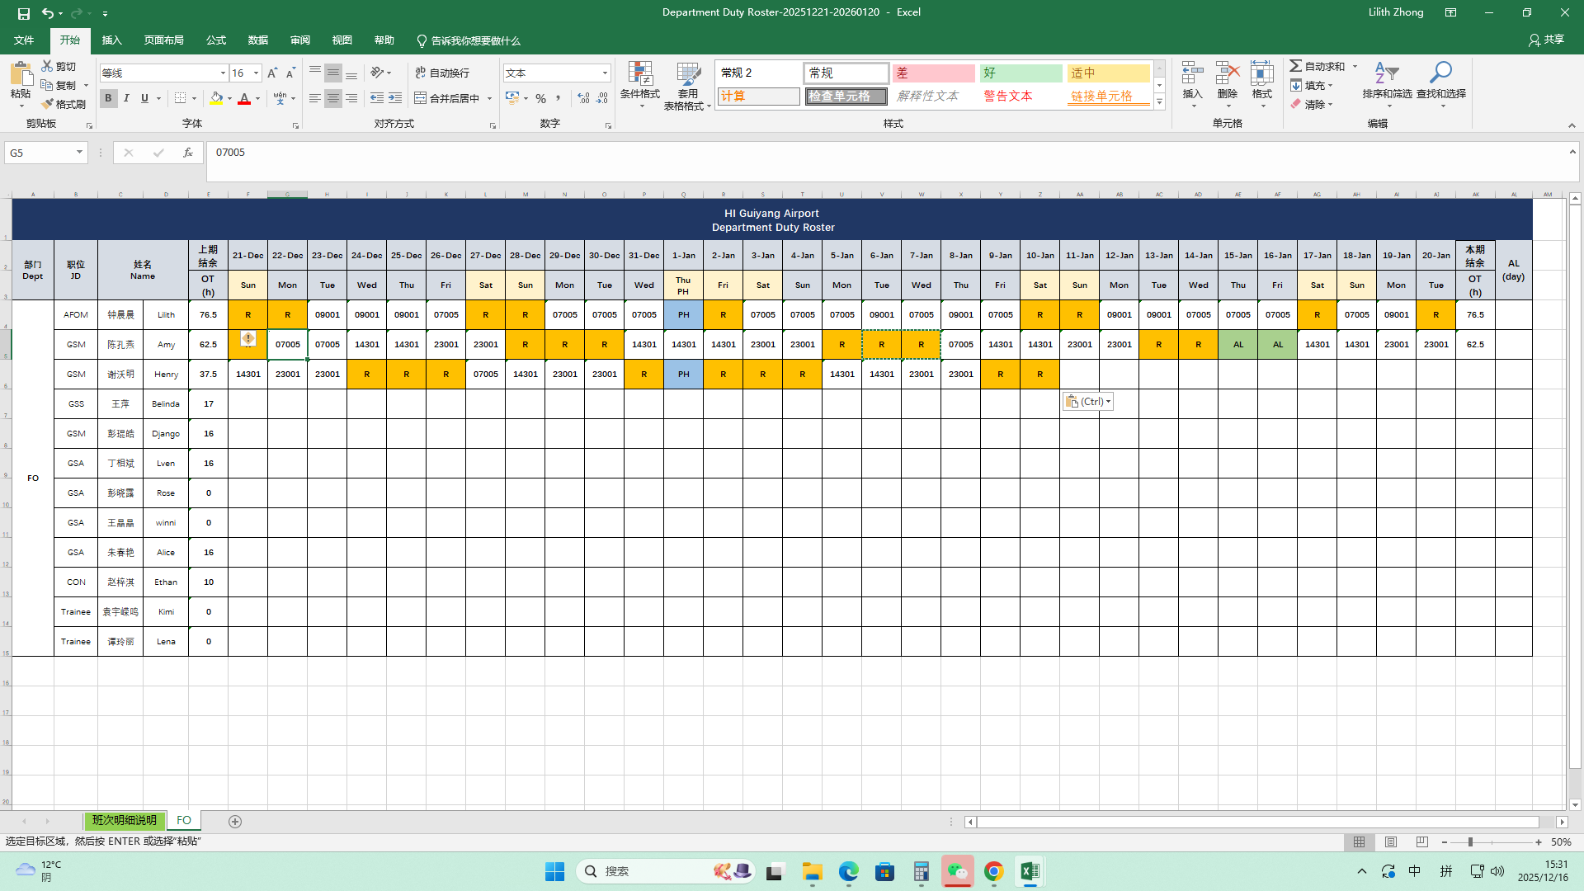Click the Merge and Center icon
The width and height of the screenshot is (1584, 891).
point(421,98)
